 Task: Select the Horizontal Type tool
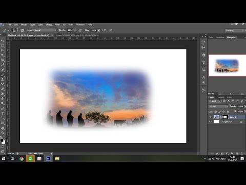tap(3, 113)
